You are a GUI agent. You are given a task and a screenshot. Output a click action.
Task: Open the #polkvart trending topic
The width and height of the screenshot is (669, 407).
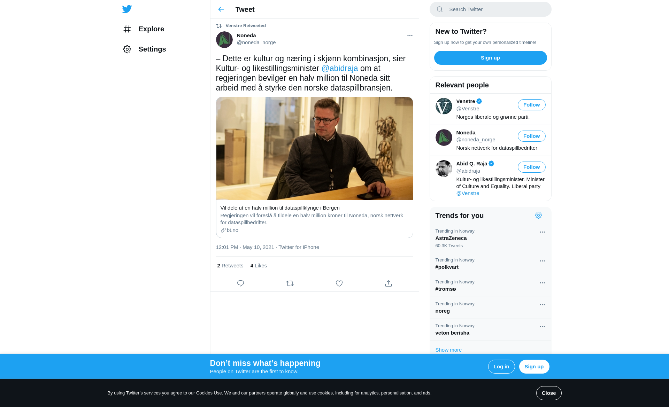coord(490,264)
